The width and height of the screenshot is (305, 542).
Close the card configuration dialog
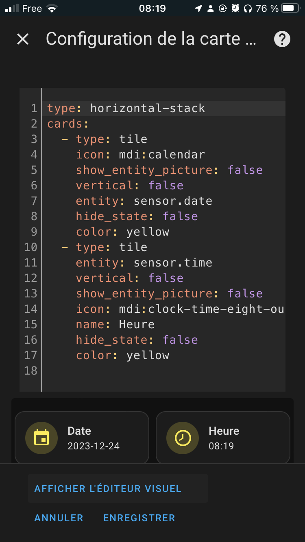pyautogui.click(x=23, y=39)
